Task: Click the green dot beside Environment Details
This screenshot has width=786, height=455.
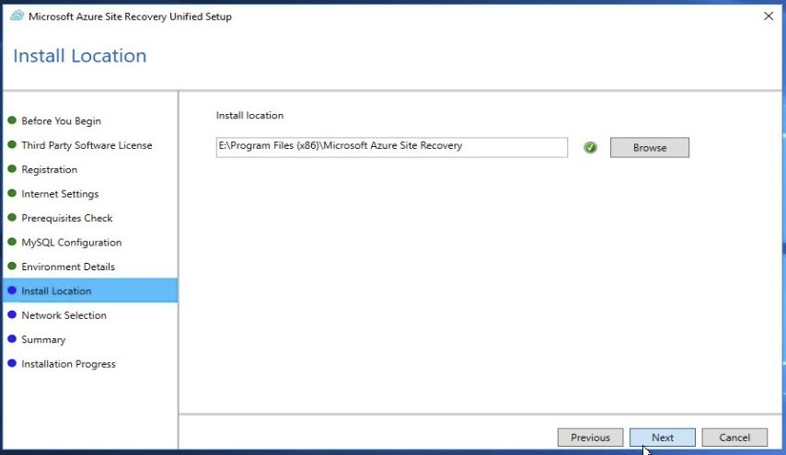Action: click(12, 266)
